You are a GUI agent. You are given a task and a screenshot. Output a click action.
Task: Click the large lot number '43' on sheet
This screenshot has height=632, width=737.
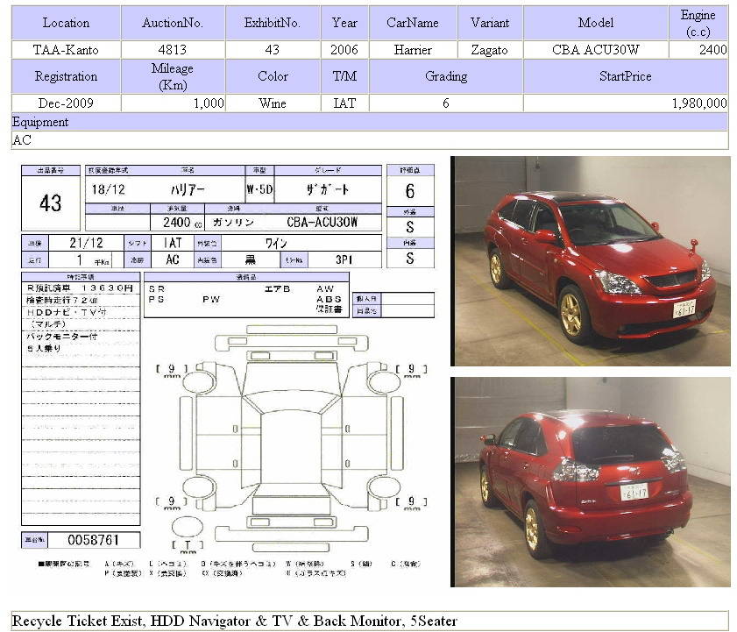point(50,203)
